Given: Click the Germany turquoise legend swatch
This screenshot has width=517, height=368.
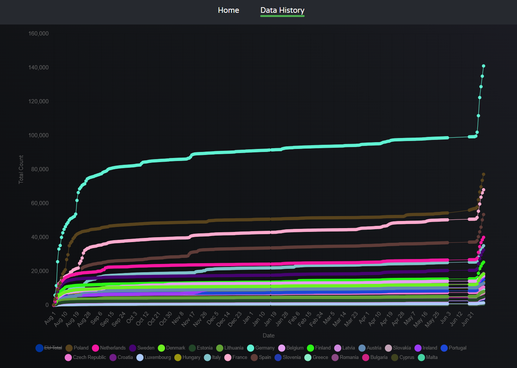Looking at the screenshot, I should tap(250, 348).
